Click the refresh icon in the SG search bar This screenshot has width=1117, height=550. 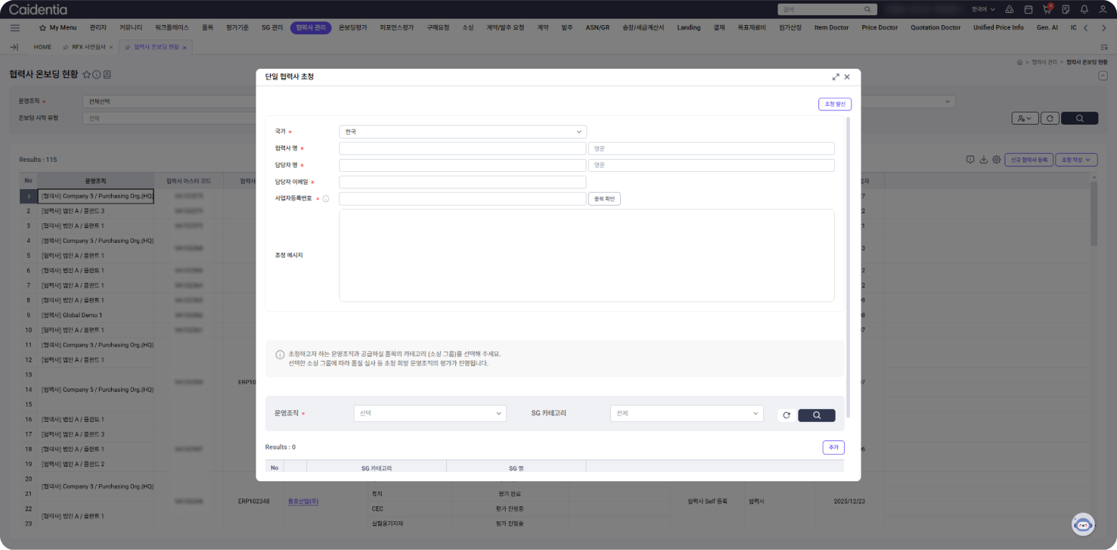pyautogui.click(x=786, y=415)
